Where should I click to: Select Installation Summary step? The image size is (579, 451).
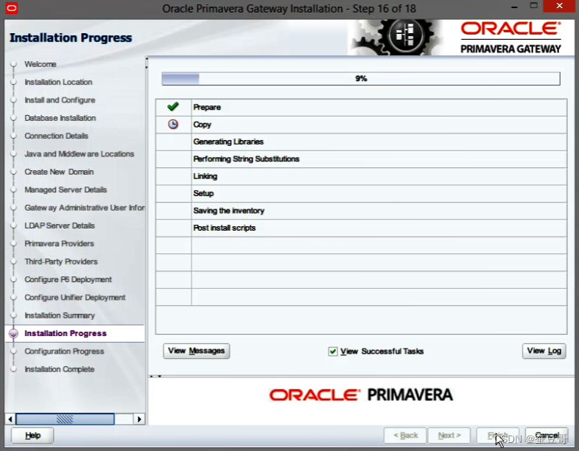click(60, 316)
